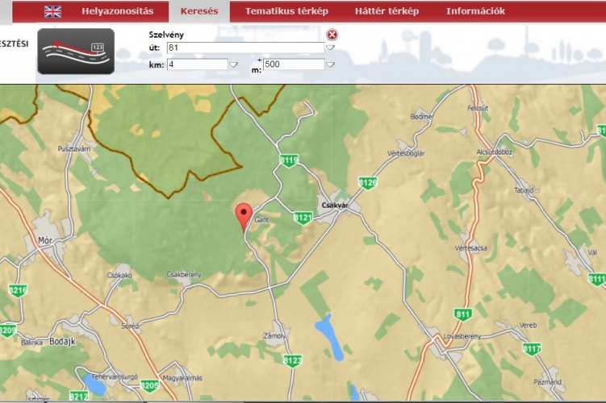
Task: Switch language via the UK flag icon
Action: pyautogui.click(x=52, y=11)
